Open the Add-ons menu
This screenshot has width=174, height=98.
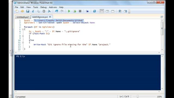pyautogui.click(x=53, y=7)
